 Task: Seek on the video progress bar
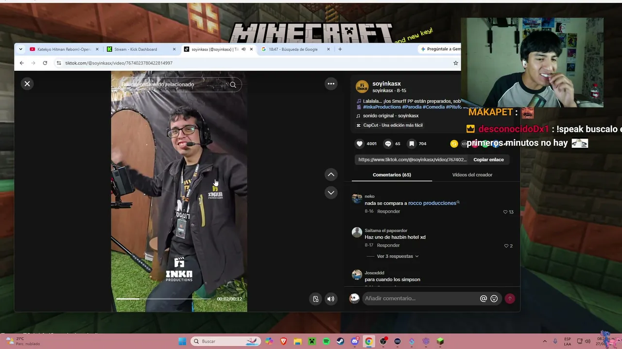click(x=164, y=299)
